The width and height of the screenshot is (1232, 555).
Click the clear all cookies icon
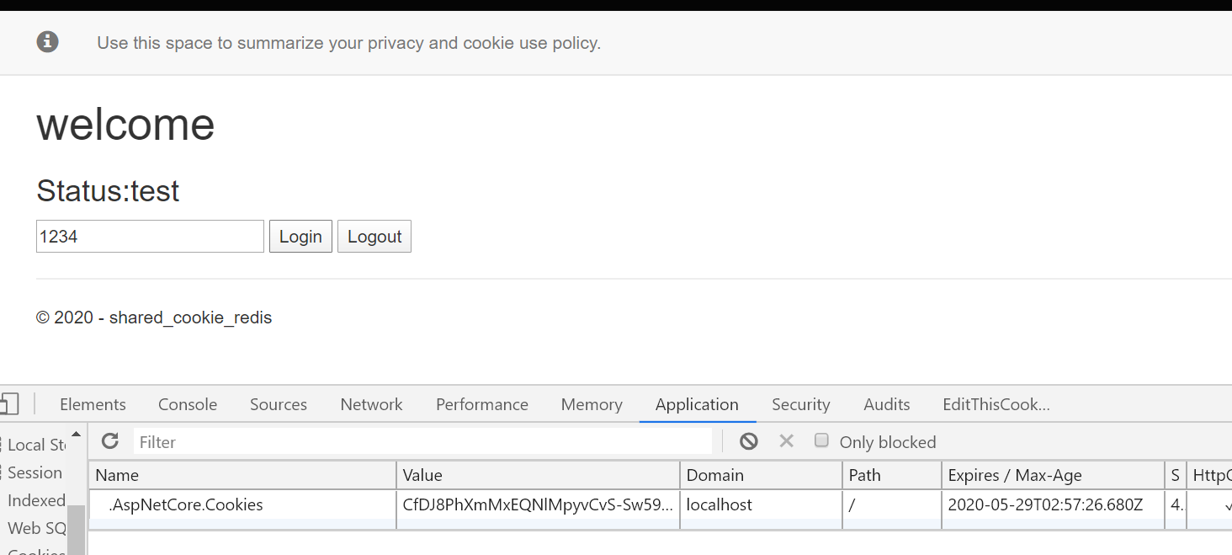point(749,441)
